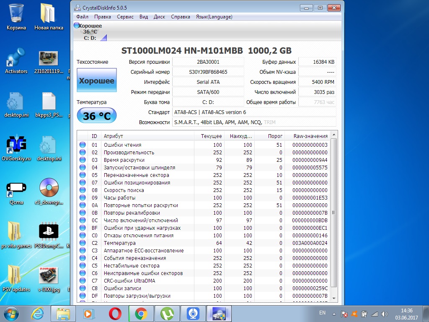Launch Google Chrome from the taskbar
The height and width of the screenshot is (322, 429).
point(141,313)
